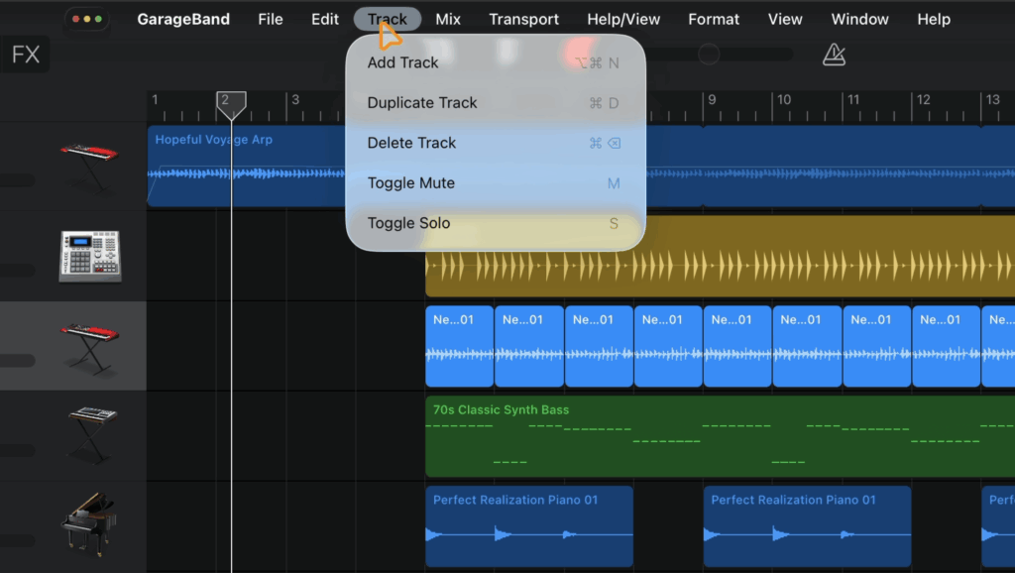Click the playhead marker at bar 2

[x=231, y=102]
